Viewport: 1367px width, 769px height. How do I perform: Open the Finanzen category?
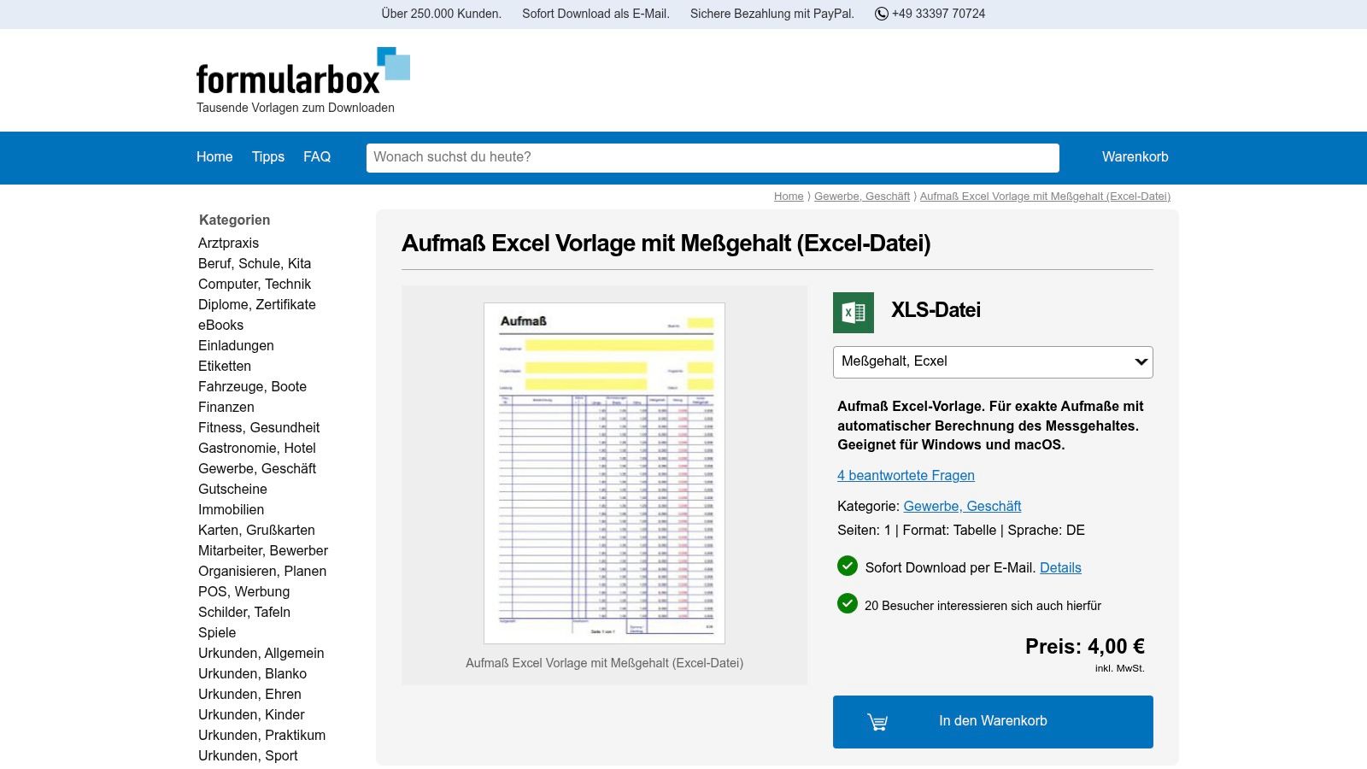click(x=226, y=408)
